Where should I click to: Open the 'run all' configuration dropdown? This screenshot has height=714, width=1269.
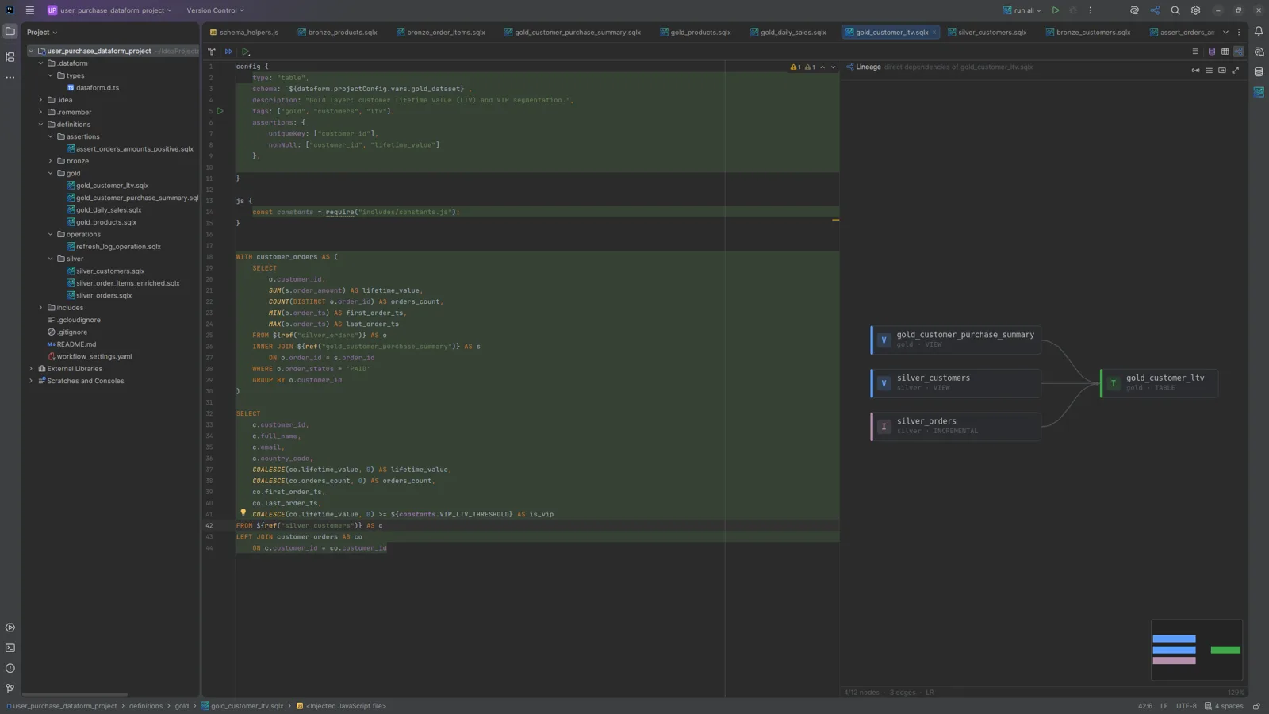pos(1022,10)
